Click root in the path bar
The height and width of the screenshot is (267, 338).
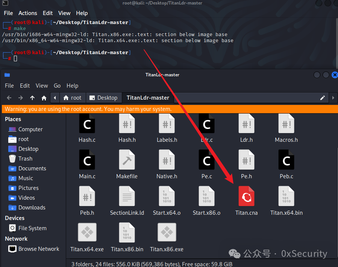[73, 98]
